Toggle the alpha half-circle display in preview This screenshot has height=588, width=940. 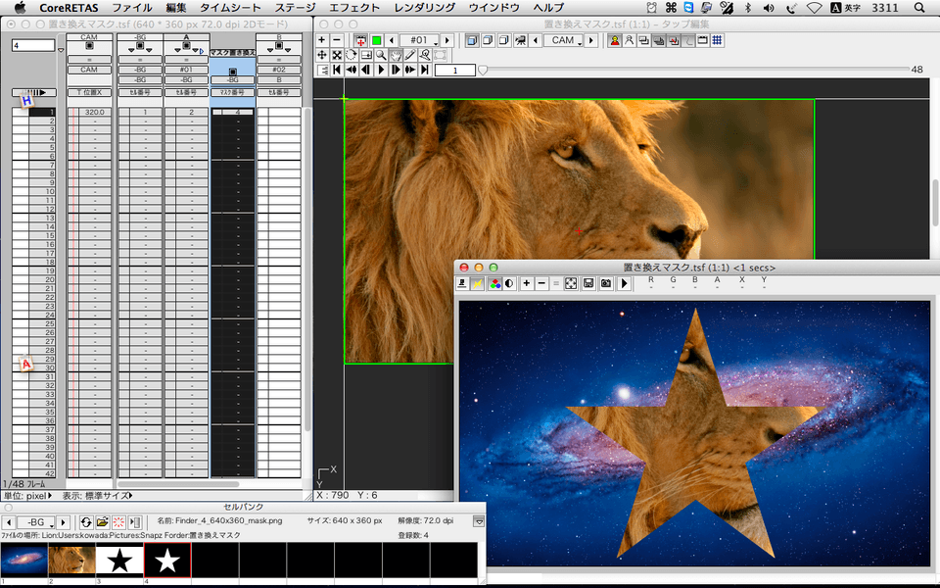[x=510, y=283]
